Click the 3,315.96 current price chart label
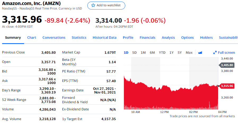 click(x=227, y=86)
